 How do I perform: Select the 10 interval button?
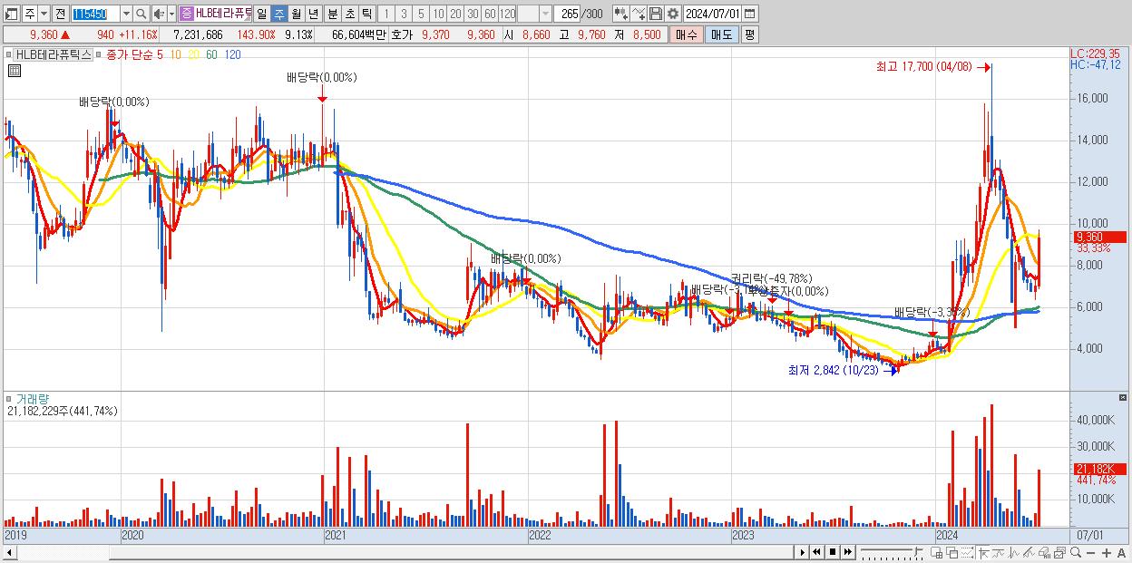[438, 14]
